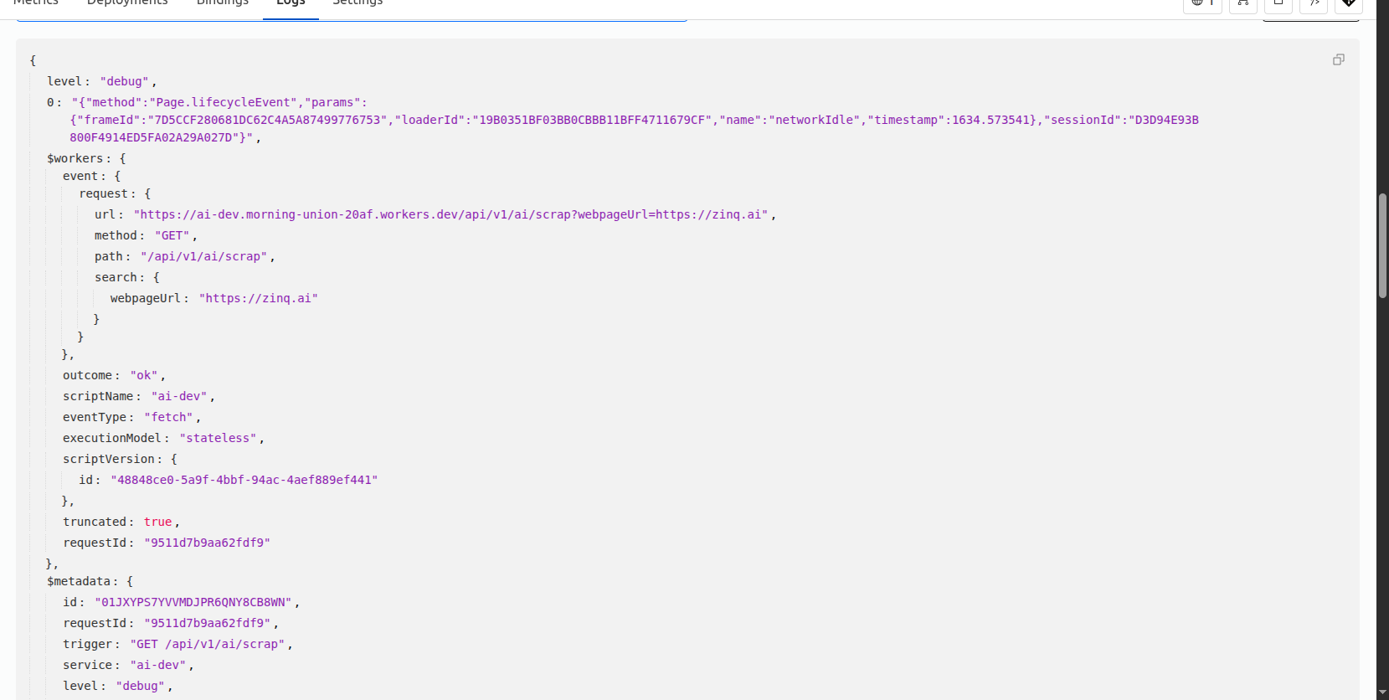Switch to the Metrics tab

tap(36, 3)
